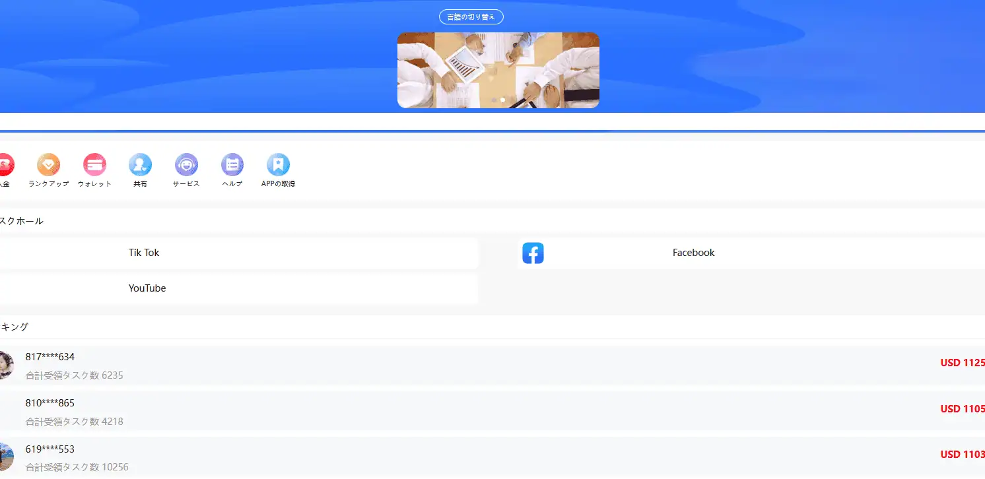Select the Facebook task hall label
The image size is (985, 479).
(x=693, y=253)
